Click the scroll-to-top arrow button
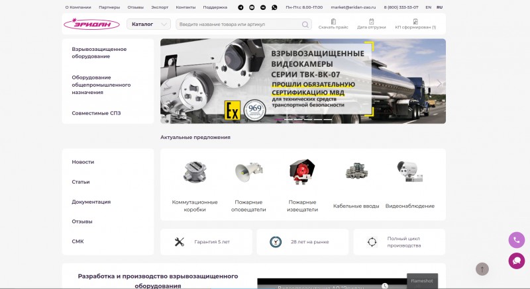 click(x=482, y=269)
